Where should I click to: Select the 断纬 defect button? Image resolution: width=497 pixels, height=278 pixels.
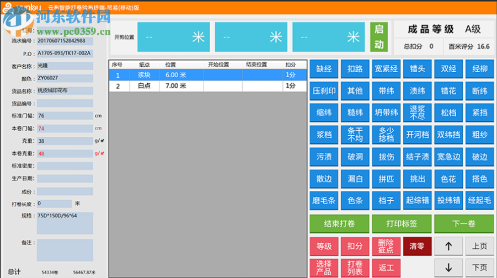pos(479,91)
